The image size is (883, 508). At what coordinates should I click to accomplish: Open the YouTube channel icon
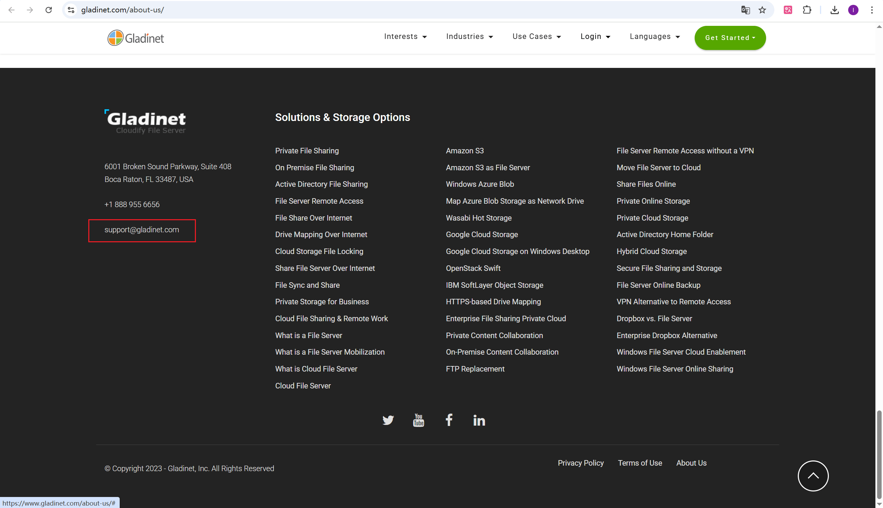418,420
